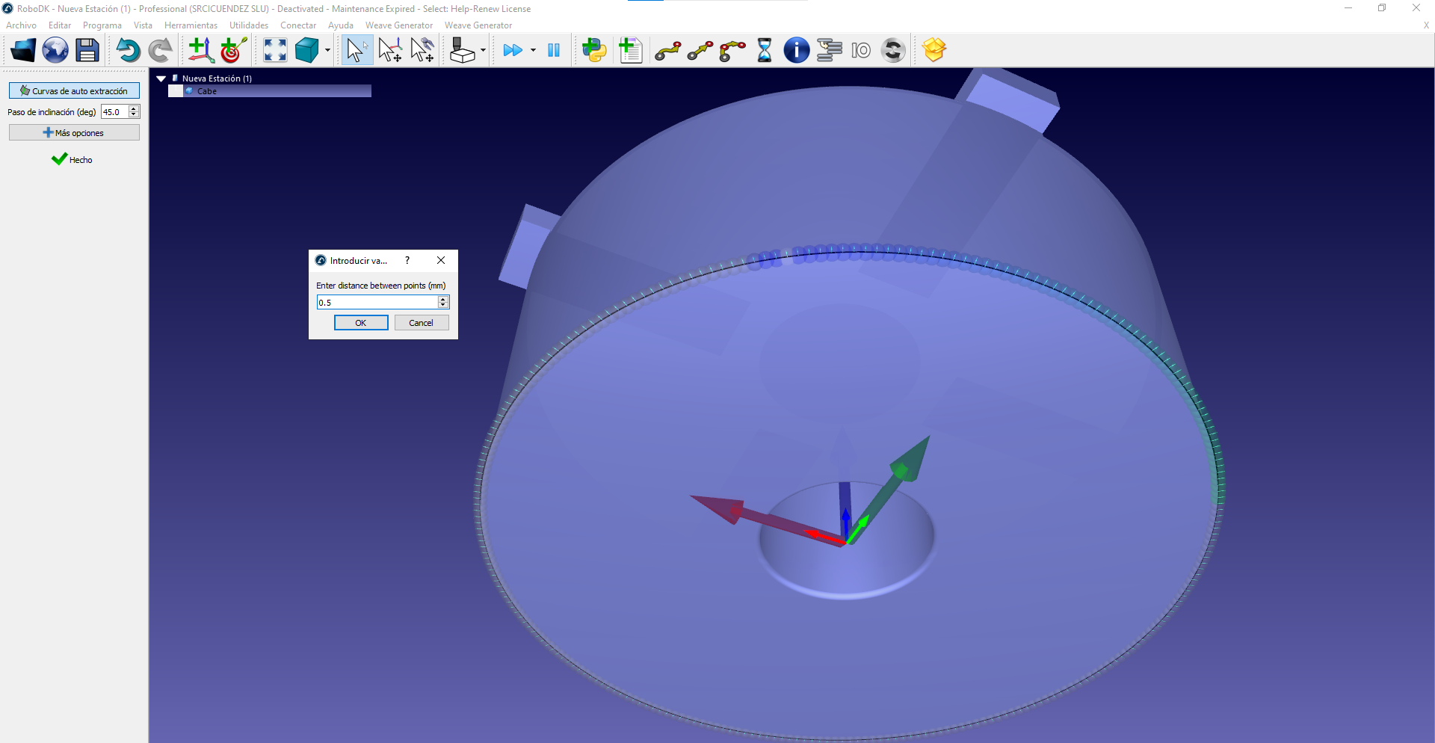Open the Herramientas menu
This screenshot has height=743, width=1435.
tap(191, 25)
